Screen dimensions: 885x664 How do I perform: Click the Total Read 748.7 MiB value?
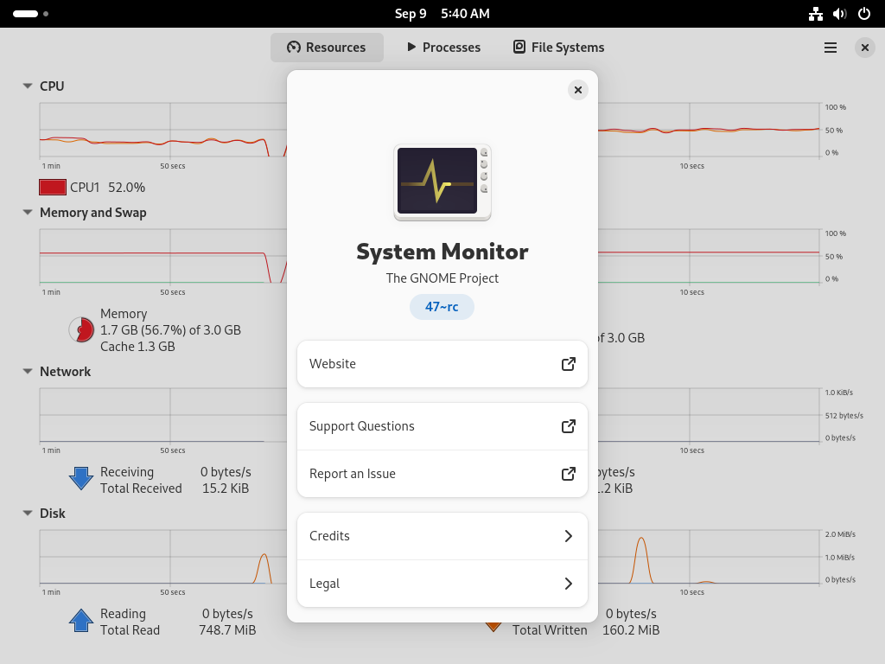227,630
